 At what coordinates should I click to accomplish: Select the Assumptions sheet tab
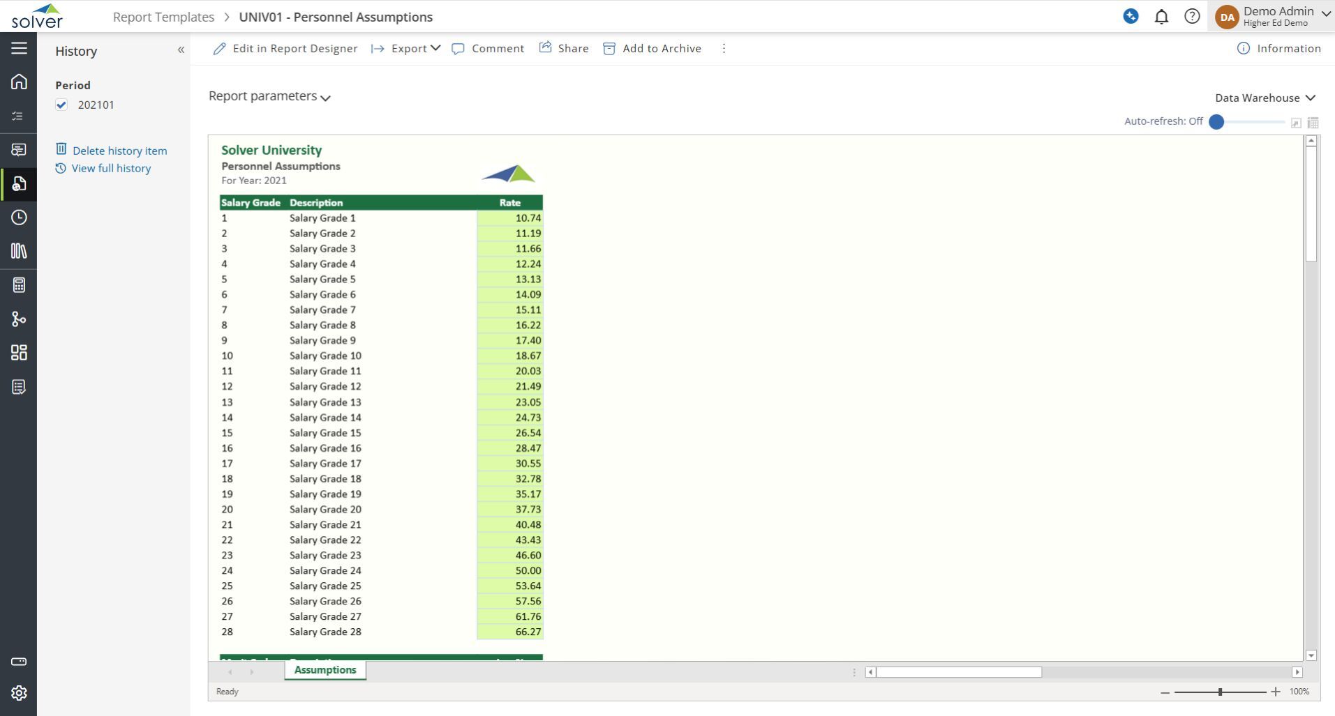pos(325,670)
